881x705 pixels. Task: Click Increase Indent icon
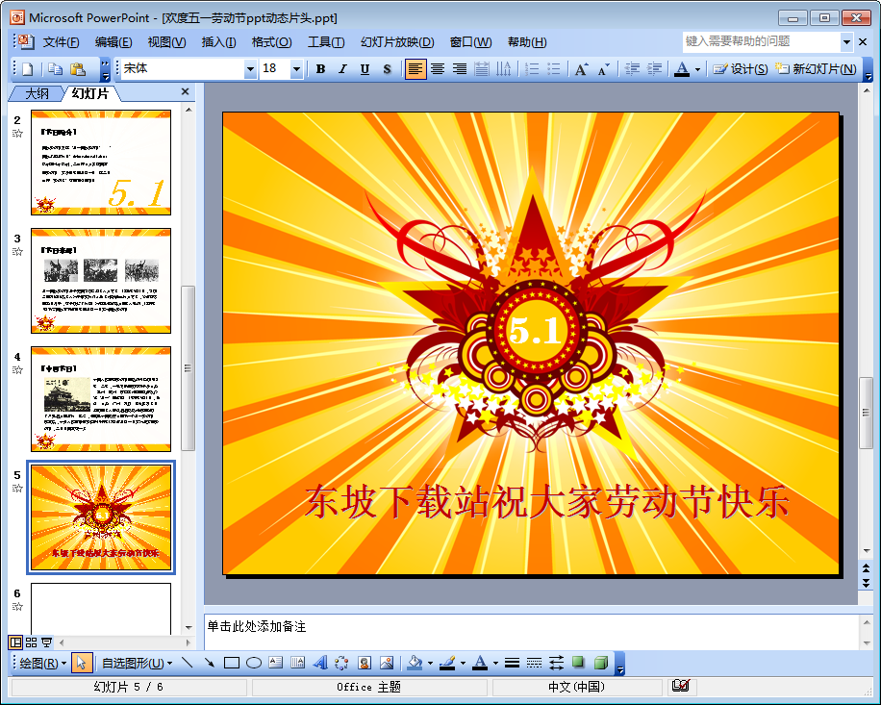click(x=654, y=69)
